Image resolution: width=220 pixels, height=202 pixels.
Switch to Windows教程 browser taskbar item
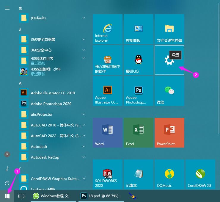[53, 196]
